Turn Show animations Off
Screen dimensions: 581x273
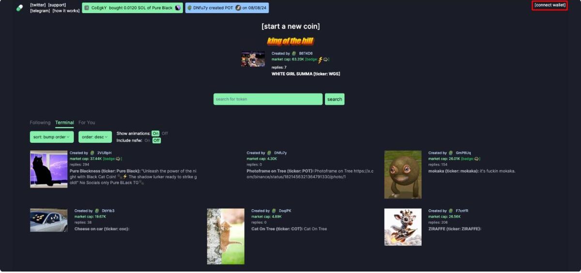point(165,134)
